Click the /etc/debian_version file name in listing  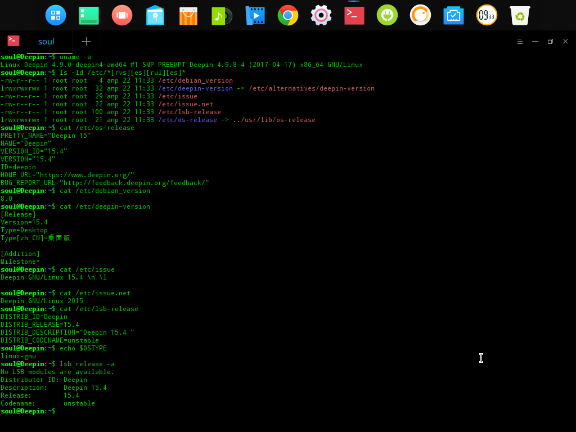195,80
